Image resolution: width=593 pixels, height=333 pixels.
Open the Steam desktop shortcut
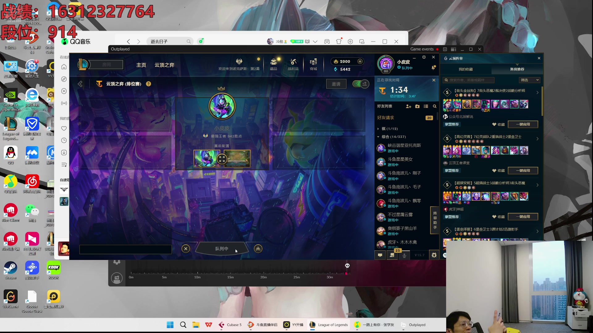[11, 270]
